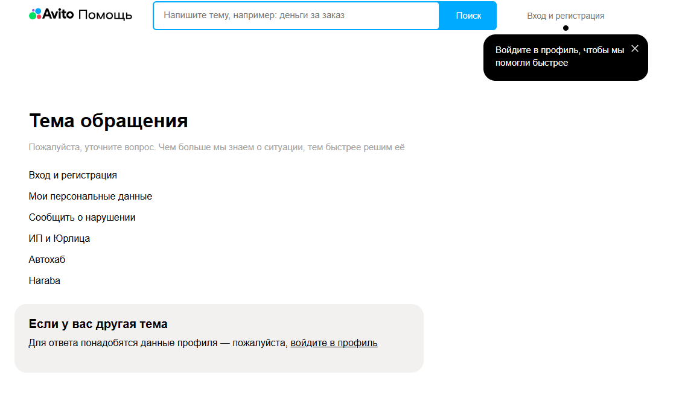Open the Мои персональные данные topic

(x=91, y=197)
